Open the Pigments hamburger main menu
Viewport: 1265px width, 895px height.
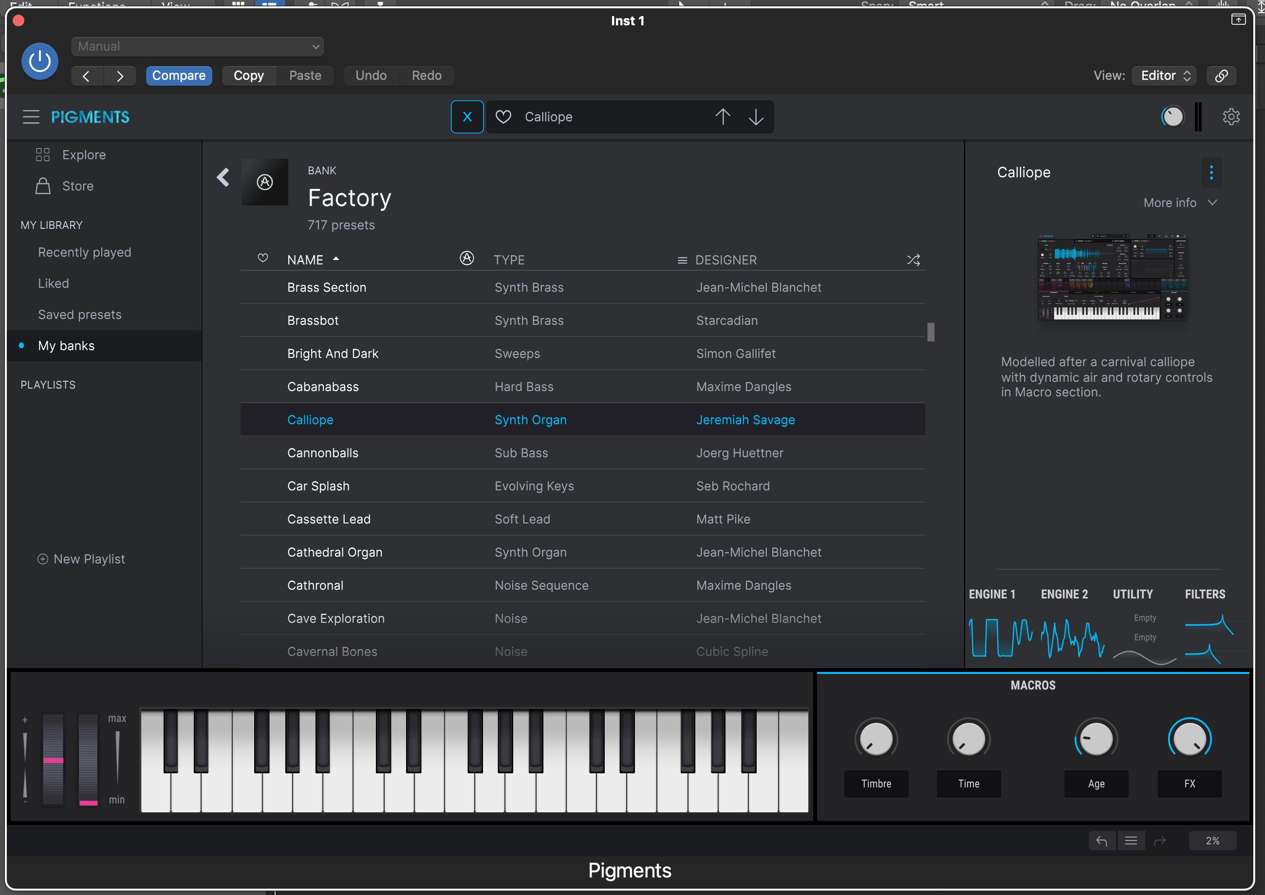[31, 117]
